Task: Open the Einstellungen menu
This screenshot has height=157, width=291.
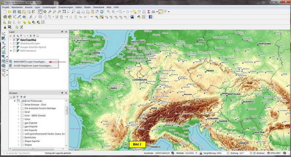Action: pyautogui.click(x=49, y=7)
